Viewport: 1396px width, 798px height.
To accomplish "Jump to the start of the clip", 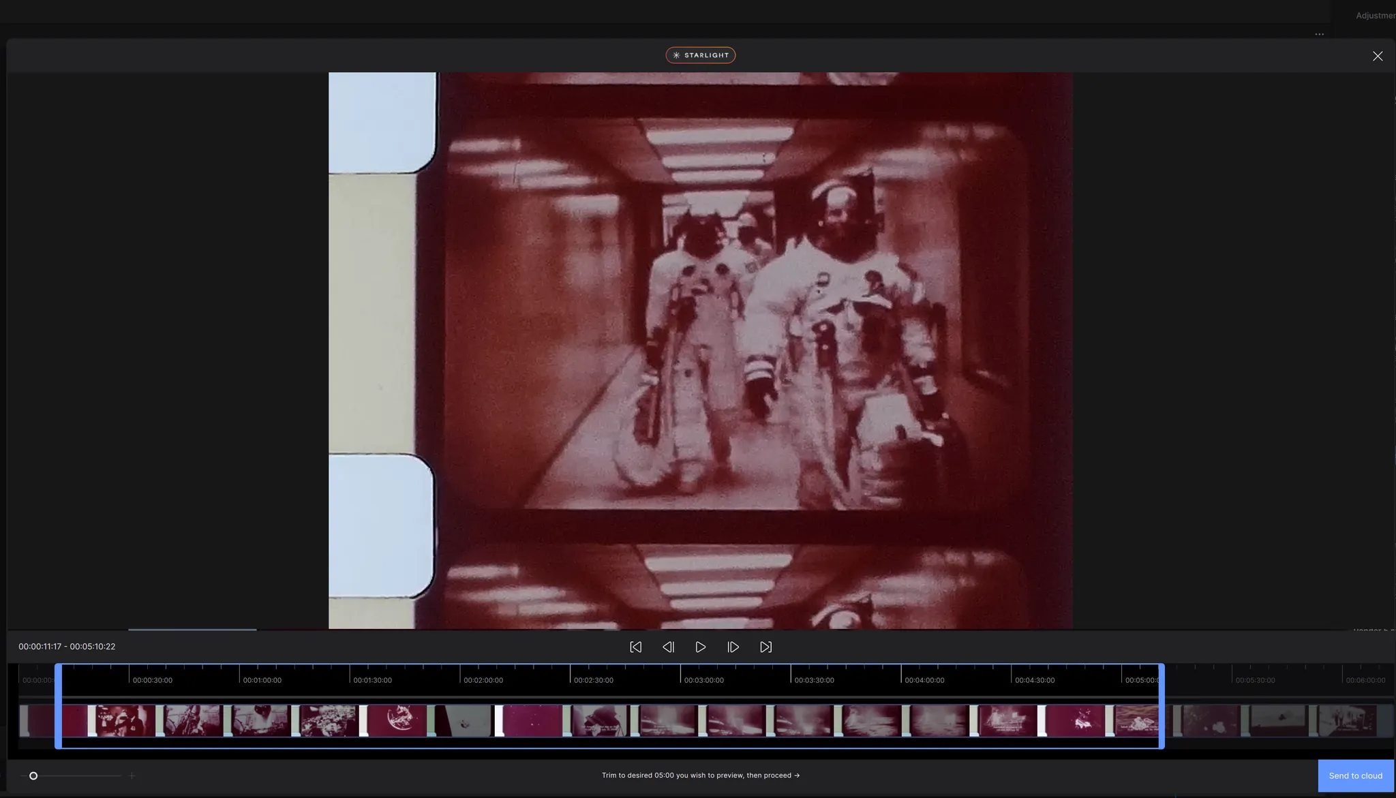I will [635, 647].
